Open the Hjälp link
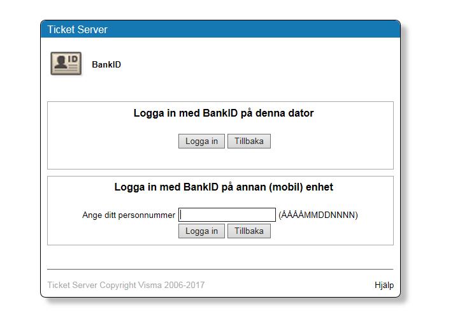This screenshot has width=453, height=325. point(384,285)
